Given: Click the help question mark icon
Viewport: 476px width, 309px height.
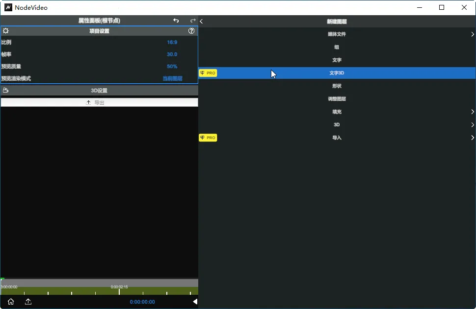Looking at the screenshot, I should pos(191,30).
